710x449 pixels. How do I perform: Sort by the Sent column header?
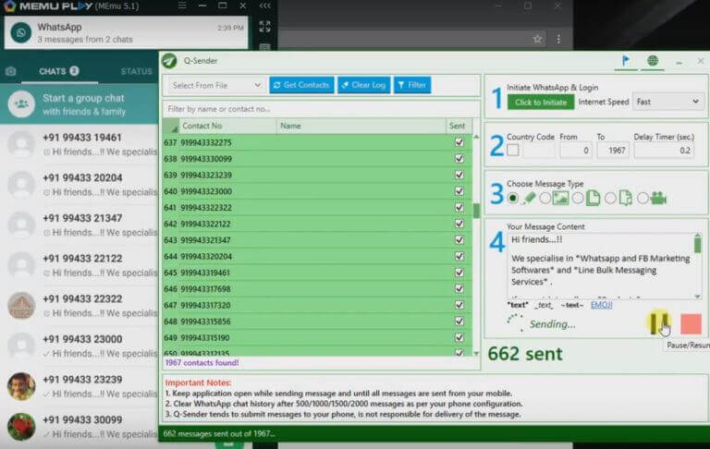[x=458, y=126]
